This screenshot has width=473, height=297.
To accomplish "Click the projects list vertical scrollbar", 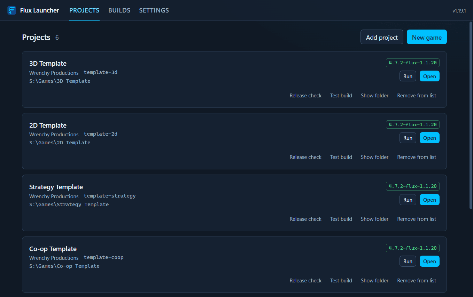I will (x=471, y=115).
